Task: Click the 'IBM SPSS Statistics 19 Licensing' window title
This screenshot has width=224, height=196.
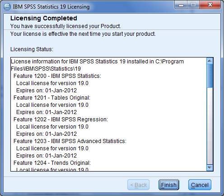Action: pyautogui.click(x=51, y=7)
